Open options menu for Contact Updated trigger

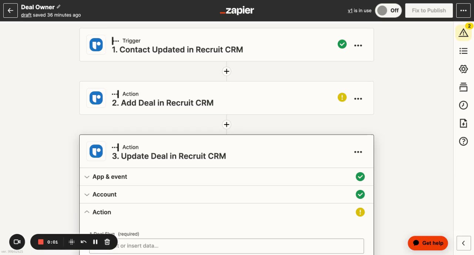click(358, 45)
